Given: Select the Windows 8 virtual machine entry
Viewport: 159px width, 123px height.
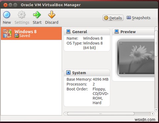Looking at the screenshot, I should (x=31, y=33).
